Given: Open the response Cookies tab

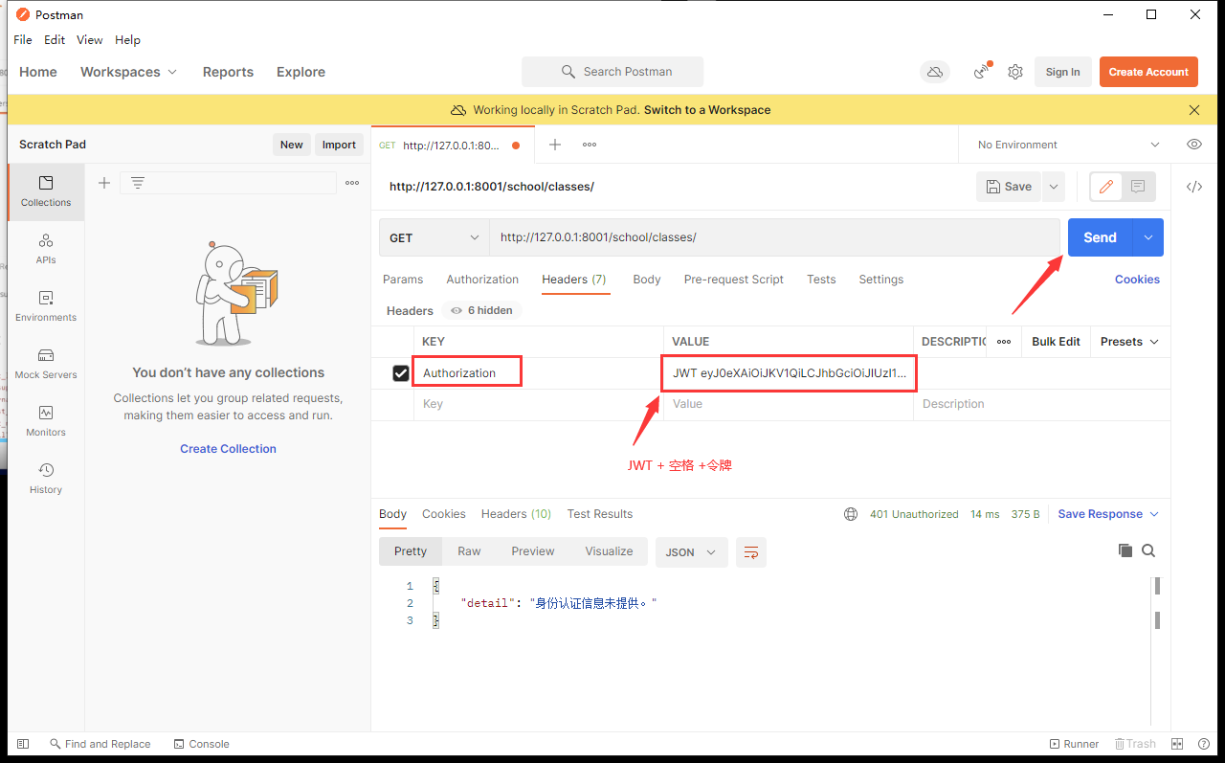Looking at the screenshot, I should pyautogui.click(x=444, y=514).
